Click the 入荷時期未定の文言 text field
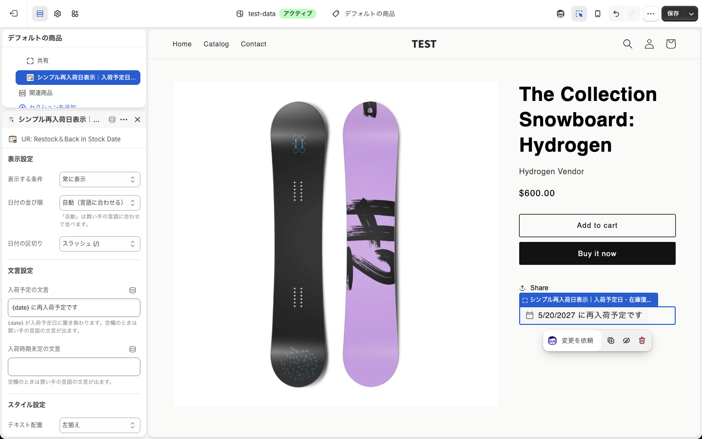Image resolution: width=702 pixels, height=439 pixels. point(74,367)
